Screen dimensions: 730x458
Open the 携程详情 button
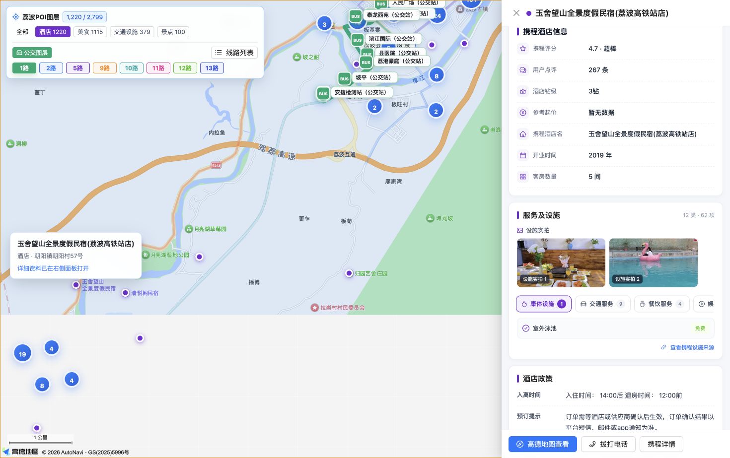661,444
